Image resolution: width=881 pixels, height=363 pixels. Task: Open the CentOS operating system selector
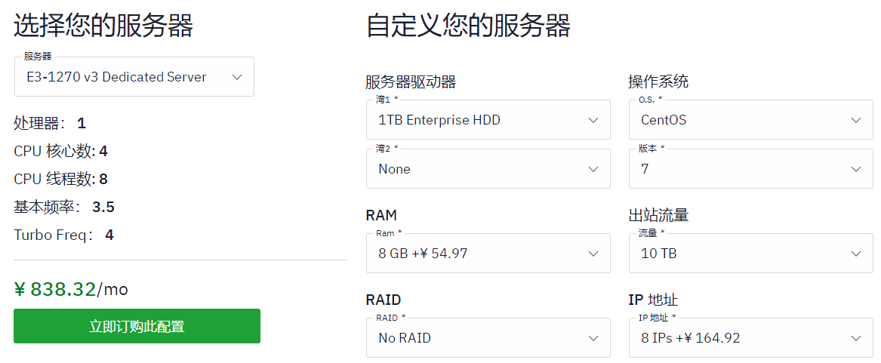click(751, 120)
